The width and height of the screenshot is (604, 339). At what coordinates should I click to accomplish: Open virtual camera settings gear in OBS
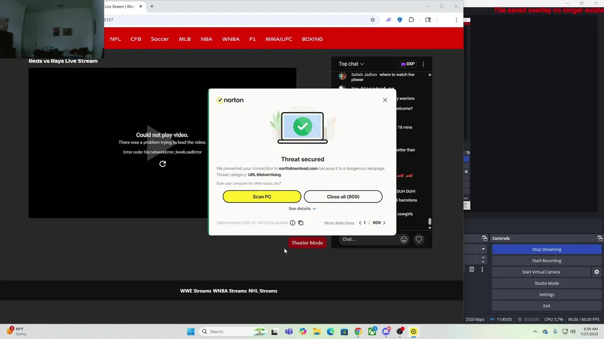[x=596, y=272]
